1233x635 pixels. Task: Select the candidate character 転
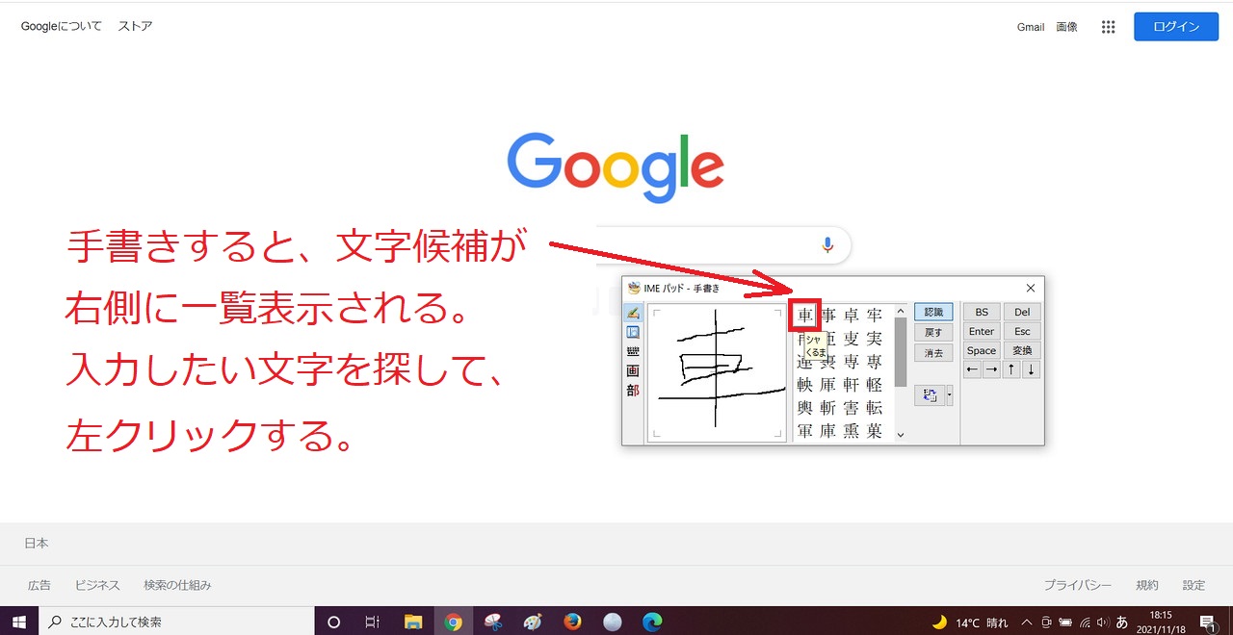coord(875,407)
